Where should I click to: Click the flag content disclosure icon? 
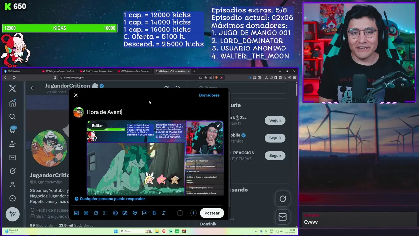point(144,213)
